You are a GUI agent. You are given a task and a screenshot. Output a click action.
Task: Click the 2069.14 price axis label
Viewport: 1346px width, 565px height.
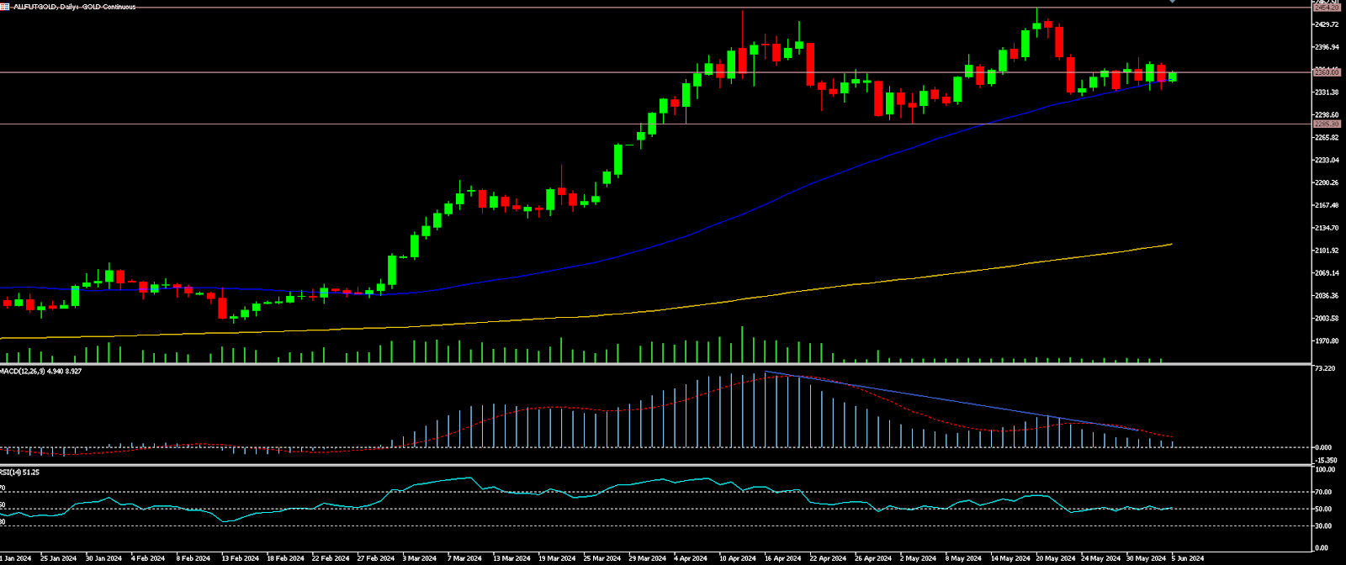tap(1327, 273)
